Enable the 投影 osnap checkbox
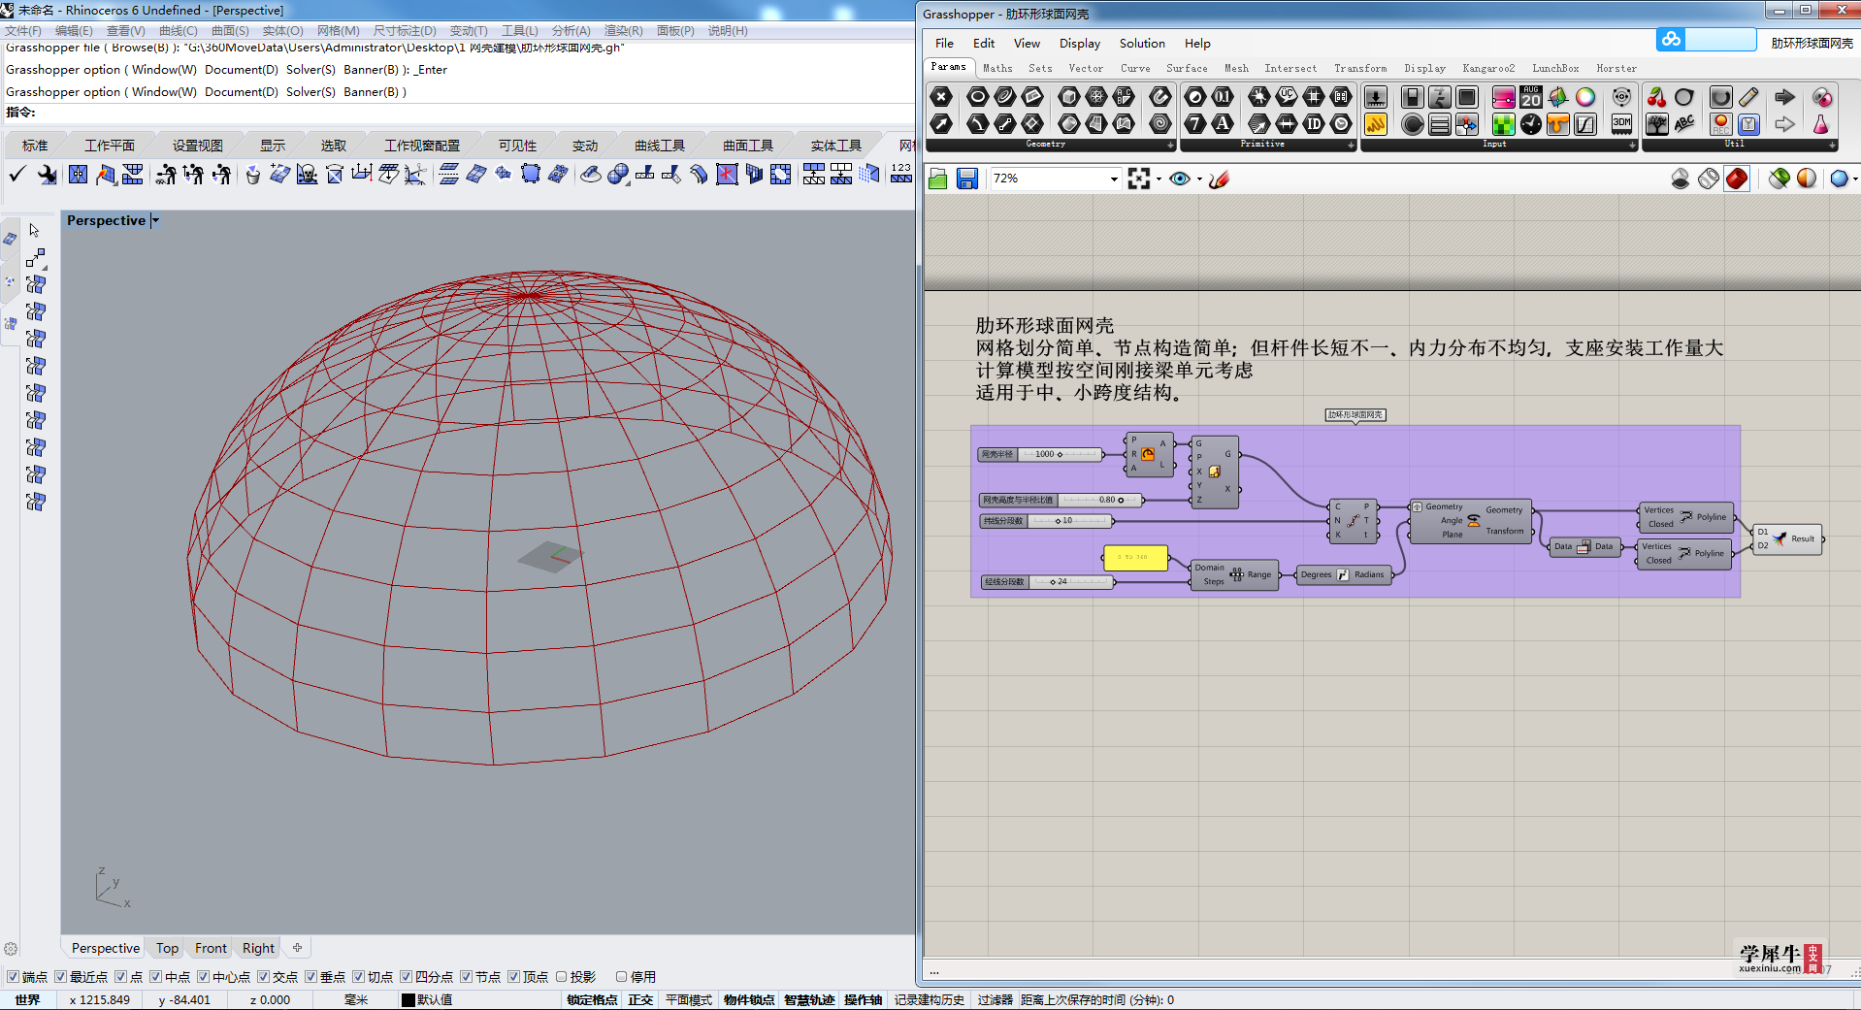The width and height of the screenshot is (1861, 1010). pos(561,977)
